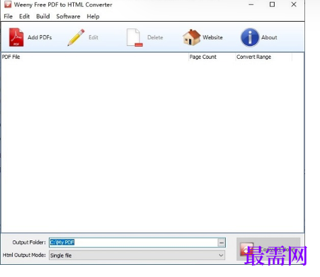Image resolution: width=320 pixels, height=277 pixels.
Task: Click the Delete toolbar label
Action: [155, 37]
